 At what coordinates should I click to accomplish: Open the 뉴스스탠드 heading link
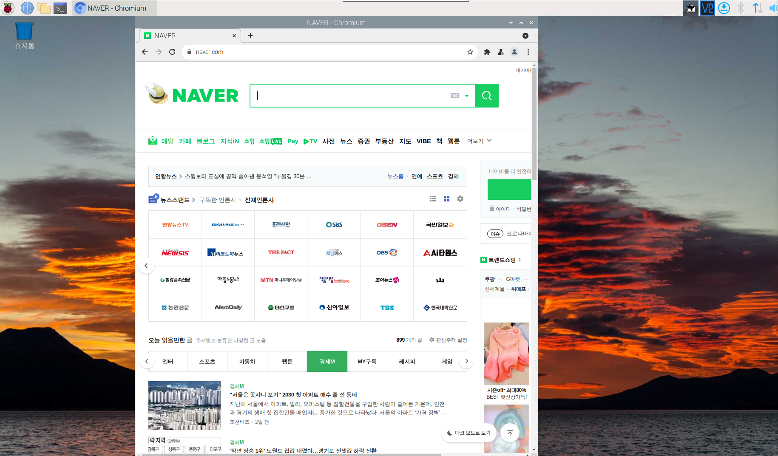(175, 200)
